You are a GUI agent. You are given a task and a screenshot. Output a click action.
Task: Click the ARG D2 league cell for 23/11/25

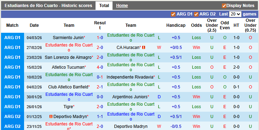click(x=12, y=126)
